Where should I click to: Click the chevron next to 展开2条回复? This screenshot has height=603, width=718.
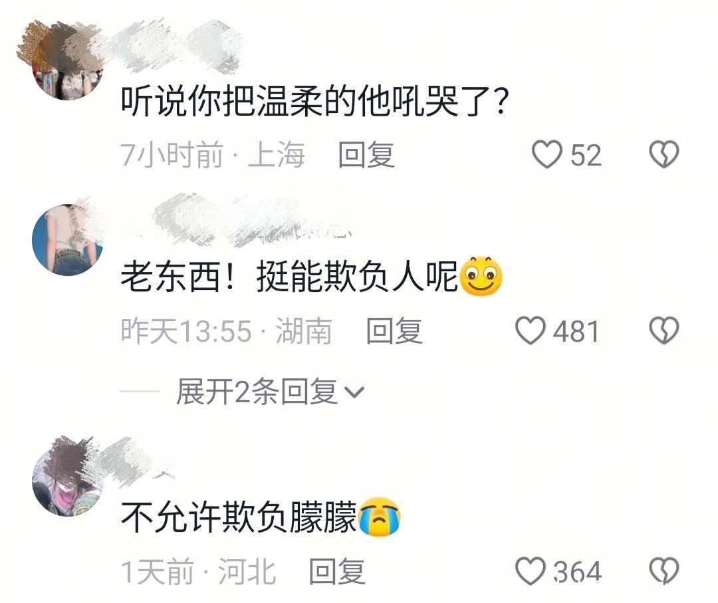click(354, 392)
